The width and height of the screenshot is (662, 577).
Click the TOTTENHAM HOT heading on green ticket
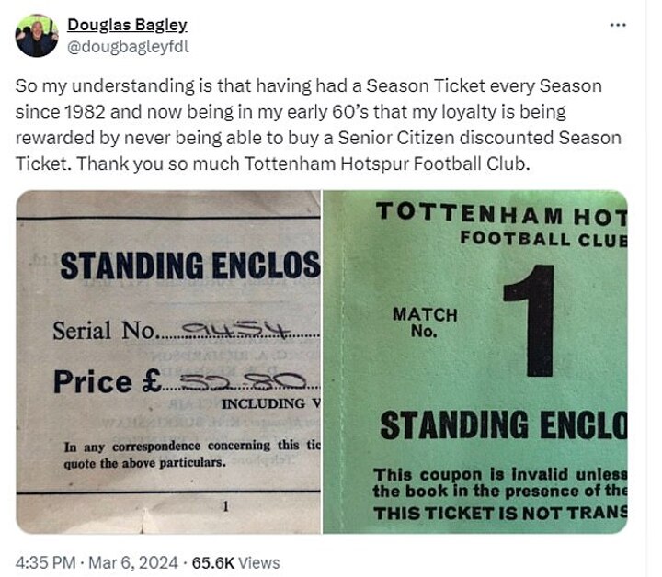click(x=502, y=216)
